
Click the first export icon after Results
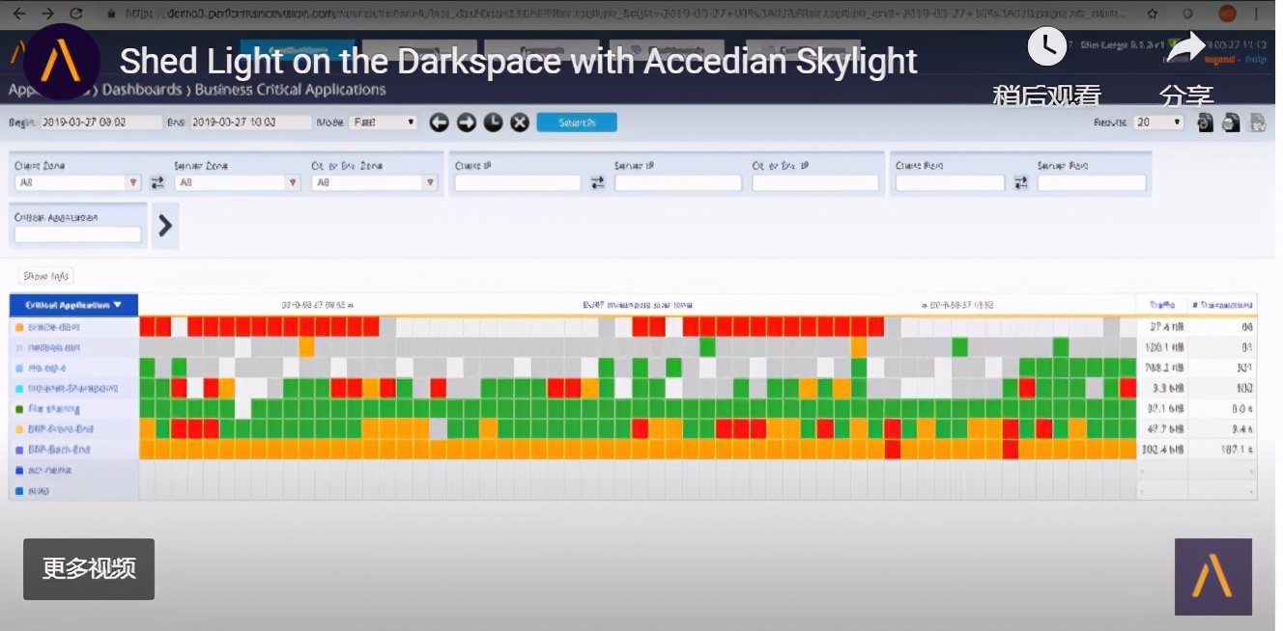1205,123
